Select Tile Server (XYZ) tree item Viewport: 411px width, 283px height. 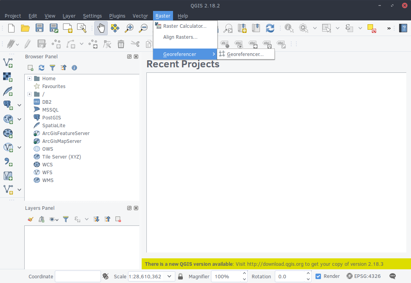[x=61, y=157]
